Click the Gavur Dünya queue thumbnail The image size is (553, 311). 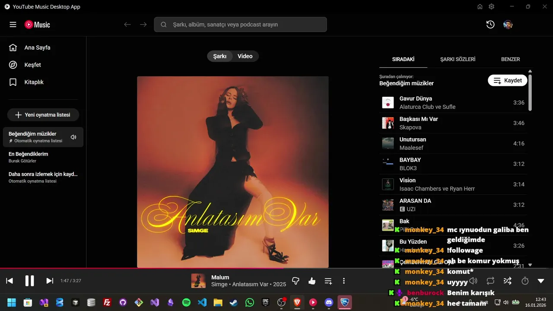pyautogui.click(x=388, y=103)
